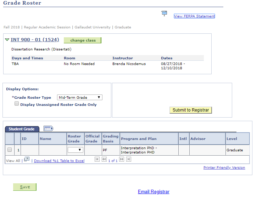257x200 pixels.
Task: Jump to last row of roster
Action: click(129, 160)
